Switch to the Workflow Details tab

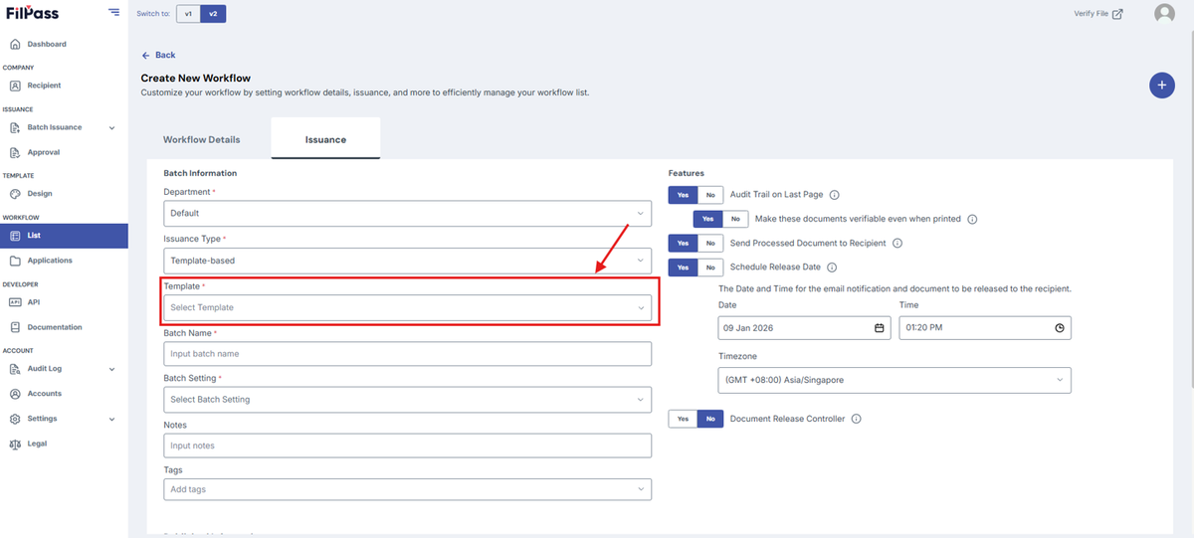202,139
